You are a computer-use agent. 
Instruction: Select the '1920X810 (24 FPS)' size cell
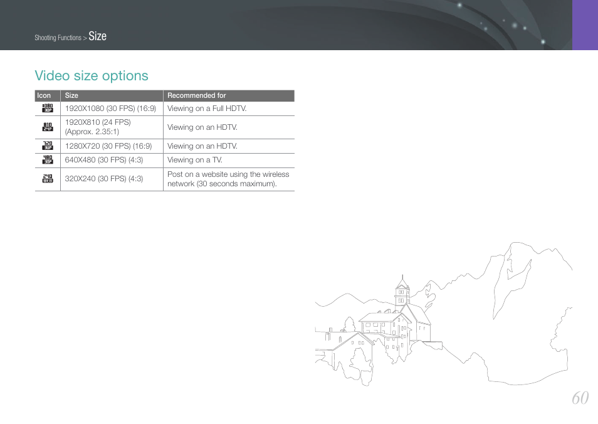coord(112,127)
